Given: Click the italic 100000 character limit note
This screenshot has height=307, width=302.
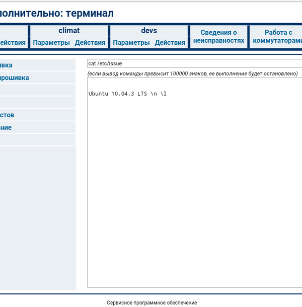Looking at the screenshot, I should pos(193,74).
